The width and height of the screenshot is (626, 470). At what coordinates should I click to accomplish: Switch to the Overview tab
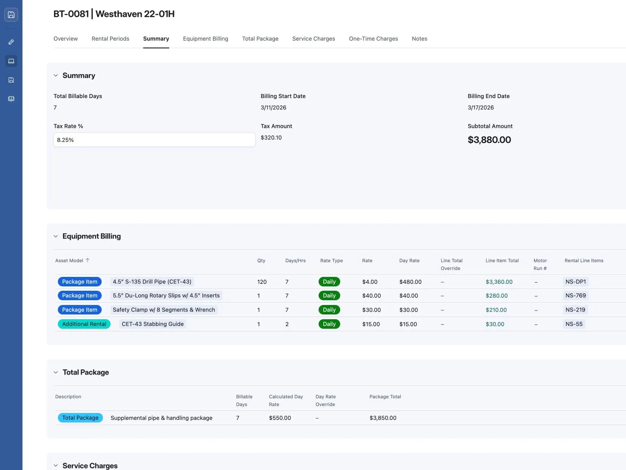pos(66,39)
